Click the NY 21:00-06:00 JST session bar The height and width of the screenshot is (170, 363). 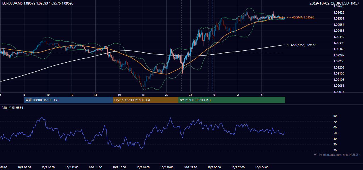click(231, 100)
